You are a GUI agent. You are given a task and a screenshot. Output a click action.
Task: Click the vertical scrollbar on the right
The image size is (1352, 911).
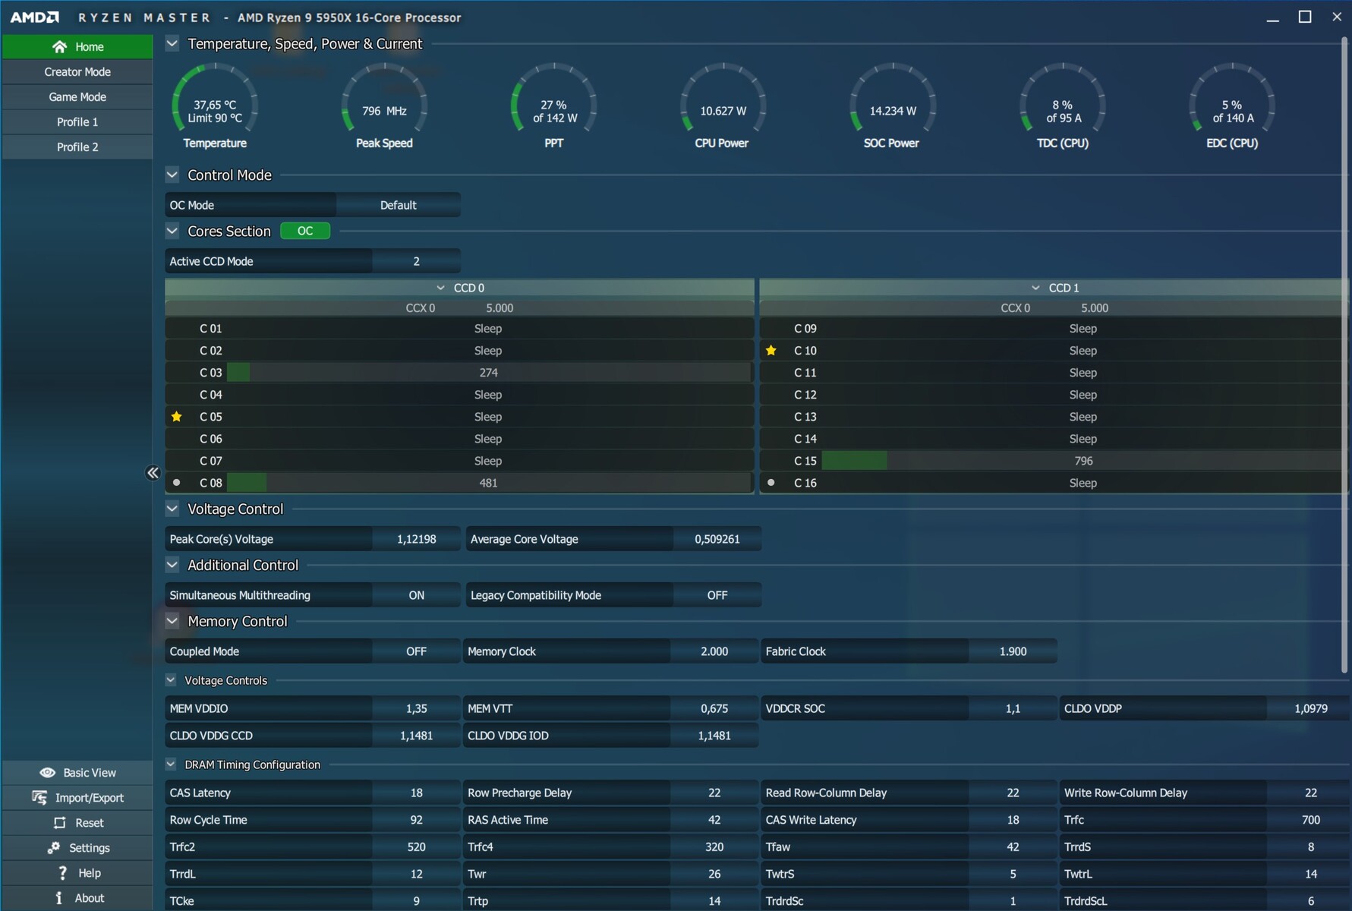(x=1344, y=357)
